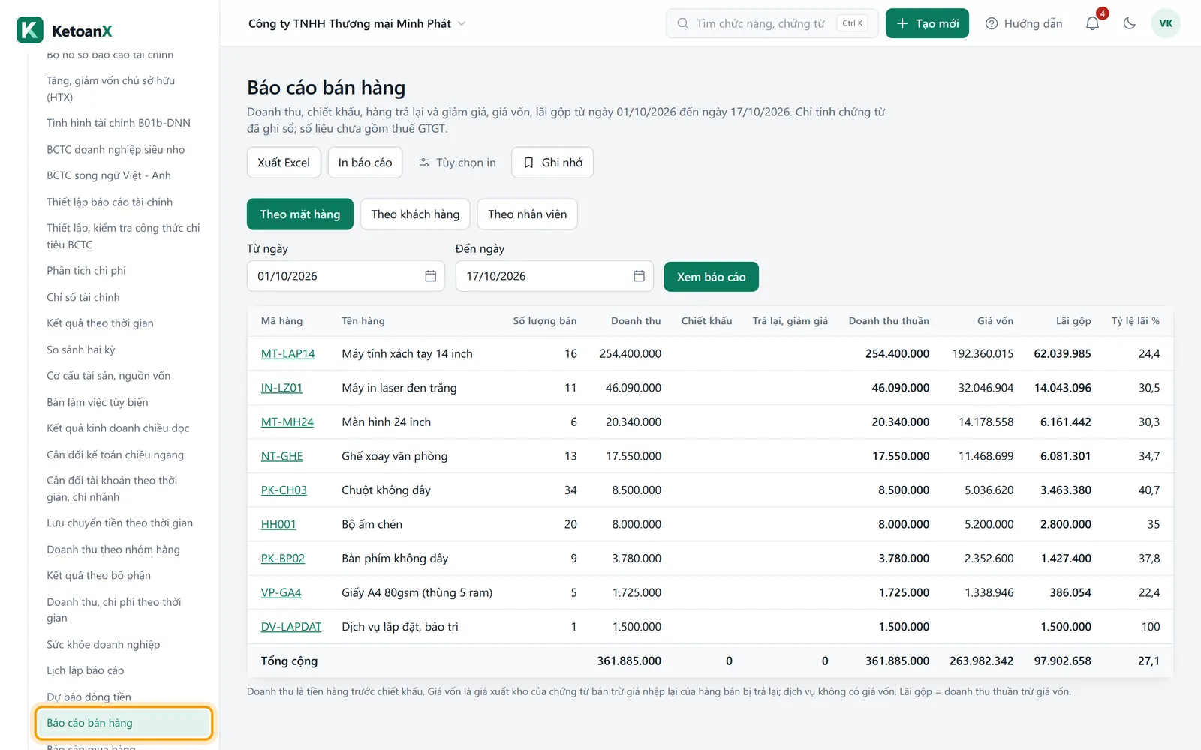The height and width of the screenshot is (750, 1201).
Task: Open Chỉ số tài chính sidebar item
Action: pyautogui.click(x=83, y=297)
